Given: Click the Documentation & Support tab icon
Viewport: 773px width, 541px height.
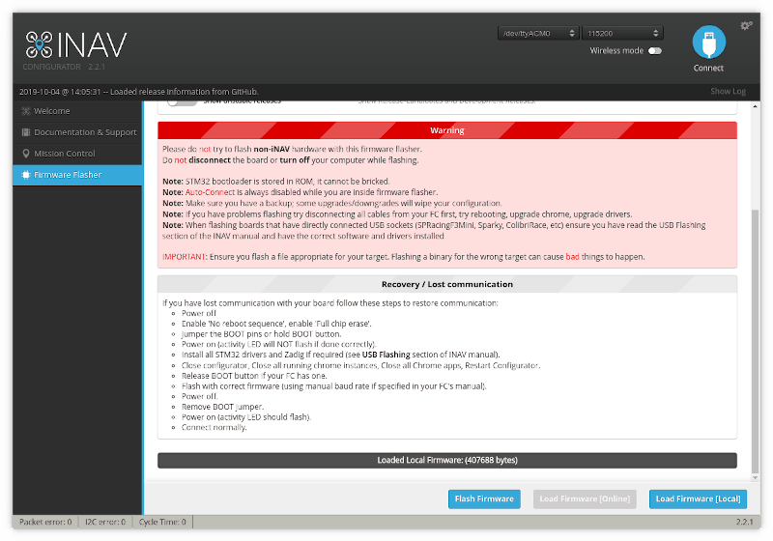Looking at the screenshot, I should tap(25, 132).
